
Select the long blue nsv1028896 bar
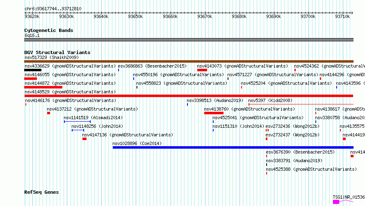pyautogui.click(x=233, y=147)
